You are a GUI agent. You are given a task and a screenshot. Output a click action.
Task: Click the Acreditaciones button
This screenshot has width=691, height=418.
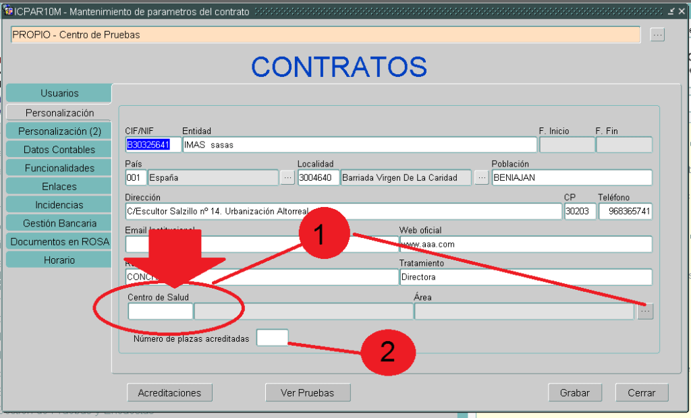click(169, 392)
